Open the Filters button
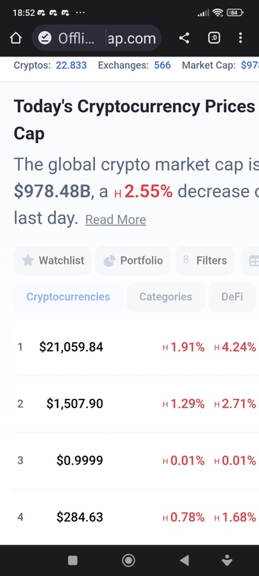259x576 pixels. point(205,261)
